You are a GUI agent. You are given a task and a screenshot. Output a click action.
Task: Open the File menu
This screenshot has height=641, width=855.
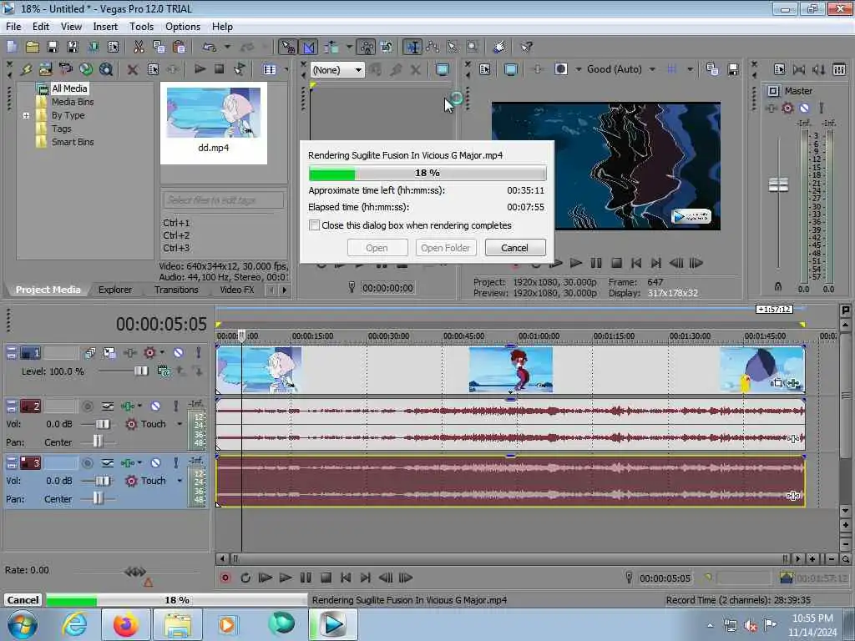point(13,27)
